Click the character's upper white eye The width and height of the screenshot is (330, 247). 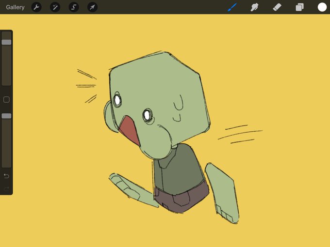[x=117, y=100]
